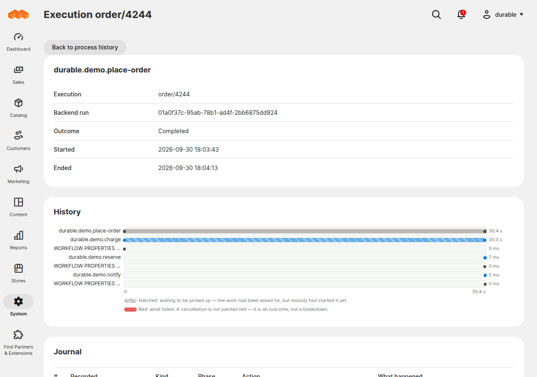Open notifications bell
Image resolution: width=537 pixels, height=377 pixels.
pyautogui.click(x=461, y=15)
